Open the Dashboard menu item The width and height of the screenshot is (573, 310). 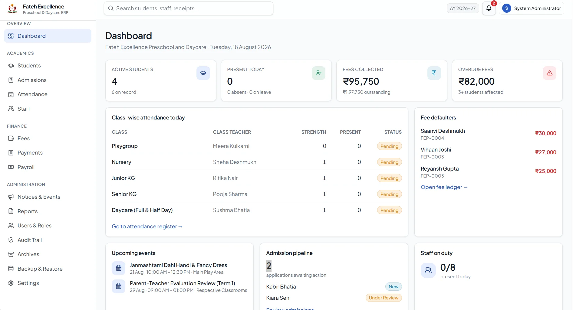click(x=48, y=36)
